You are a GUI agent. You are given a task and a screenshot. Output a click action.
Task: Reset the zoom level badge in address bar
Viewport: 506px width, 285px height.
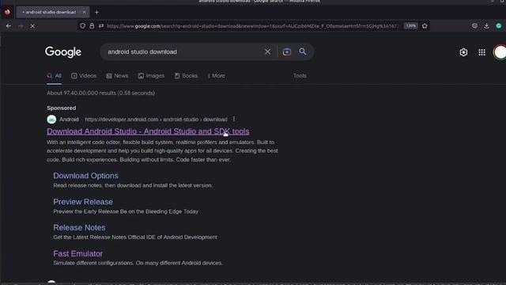pyautogui.click(x=411, y=26)
